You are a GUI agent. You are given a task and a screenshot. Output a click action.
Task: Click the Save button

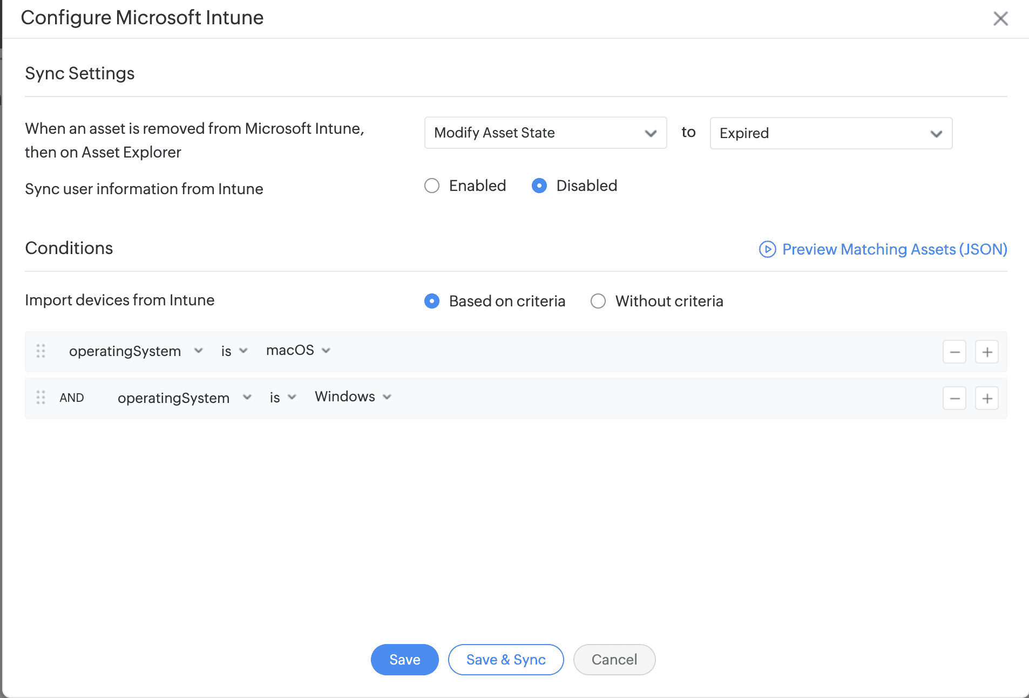tap(404, 660)
